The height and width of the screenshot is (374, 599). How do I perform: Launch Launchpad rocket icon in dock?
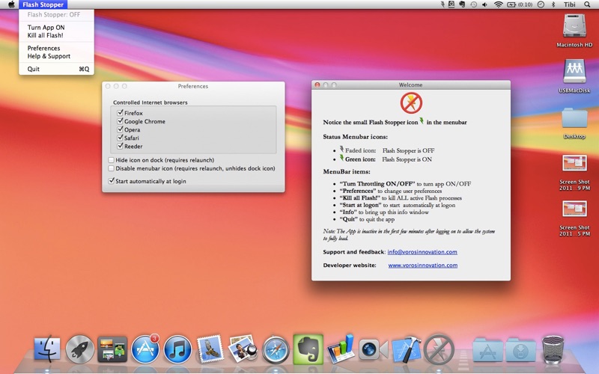click(x=80, y=349)
